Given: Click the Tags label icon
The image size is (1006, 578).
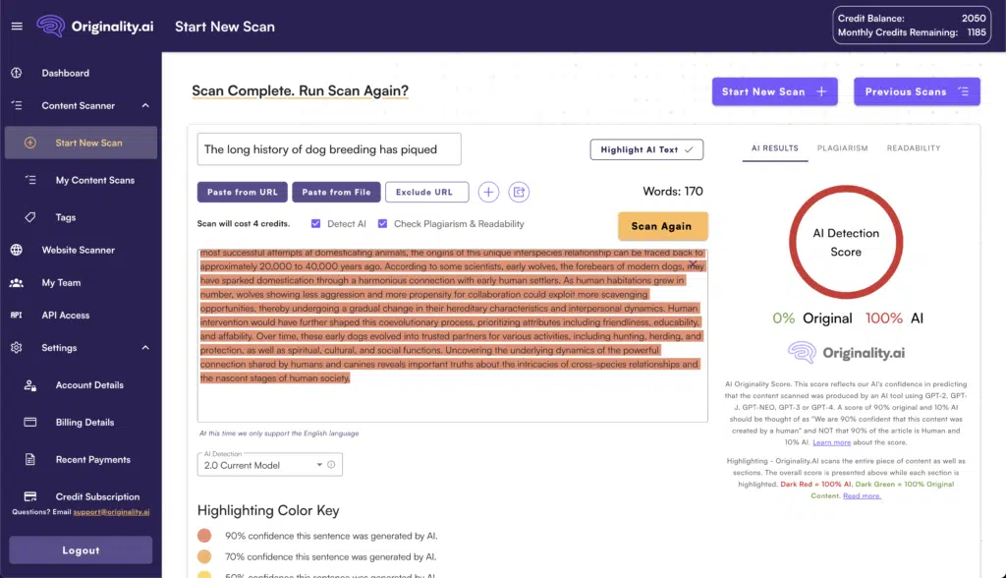Looking at the screenshot, I should 30,217.
